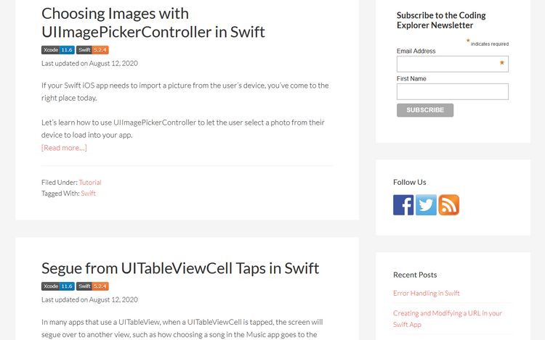Image resolution: width=545 pixels, height=340 pixels.
Task: Click Swift 5.2.4 badge under Segue post
Action: (92, 286)
